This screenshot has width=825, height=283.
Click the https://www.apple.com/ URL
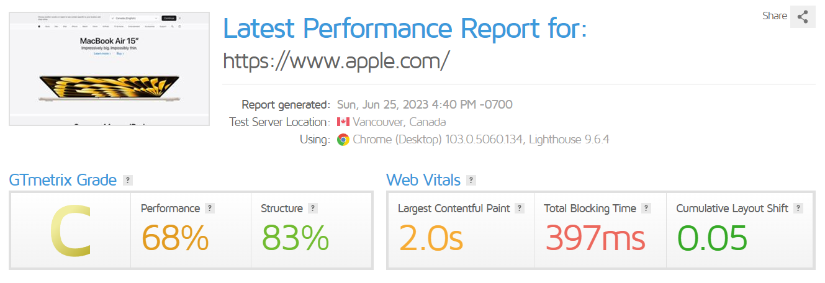pyautogui.click(x=336, y=61)
